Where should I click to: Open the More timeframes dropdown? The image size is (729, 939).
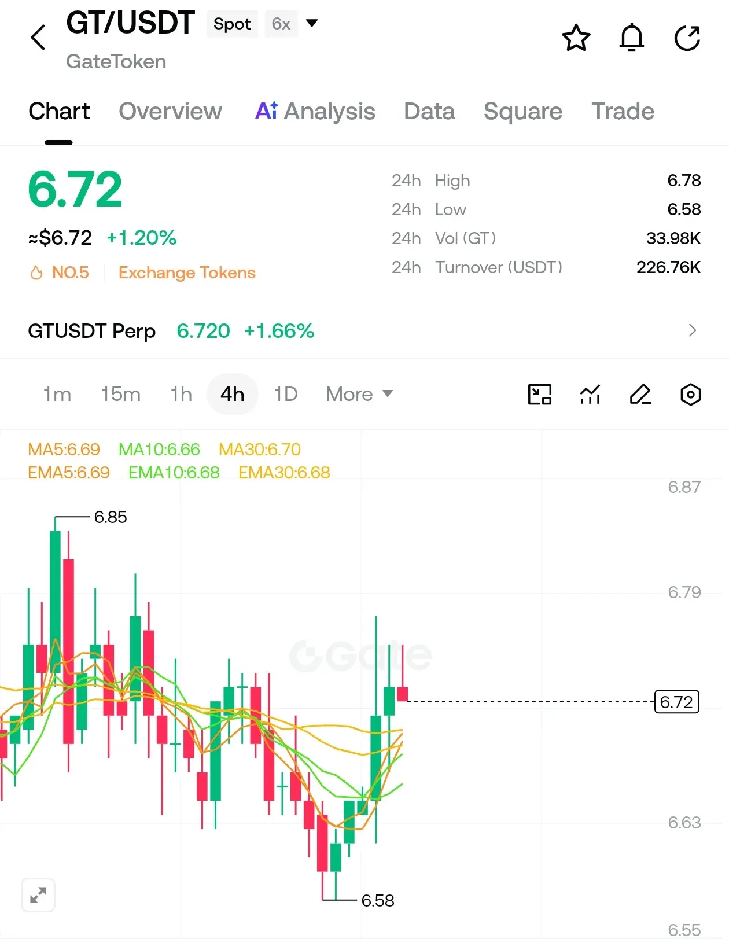click(x=359, y=394)
